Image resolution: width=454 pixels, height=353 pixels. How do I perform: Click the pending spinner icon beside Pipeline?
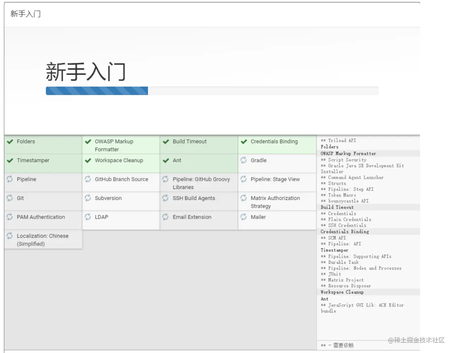[10, 179]
